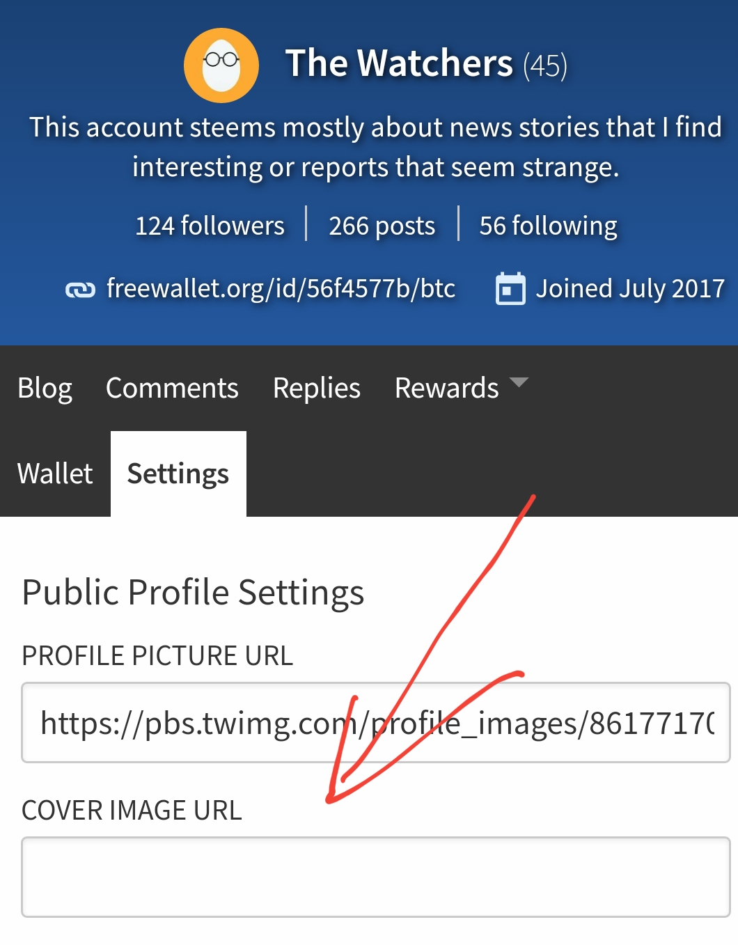The width and height of the screenshot is (738, 945).
Task: Click the egg avatar profile picture
Action: point(221,65)
